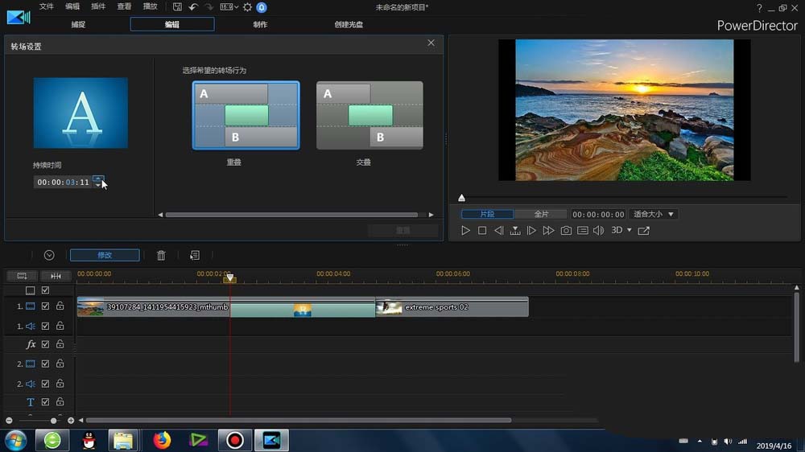Click the 修改 button above the timeline
805x452 pixels.
pos(105,255)
